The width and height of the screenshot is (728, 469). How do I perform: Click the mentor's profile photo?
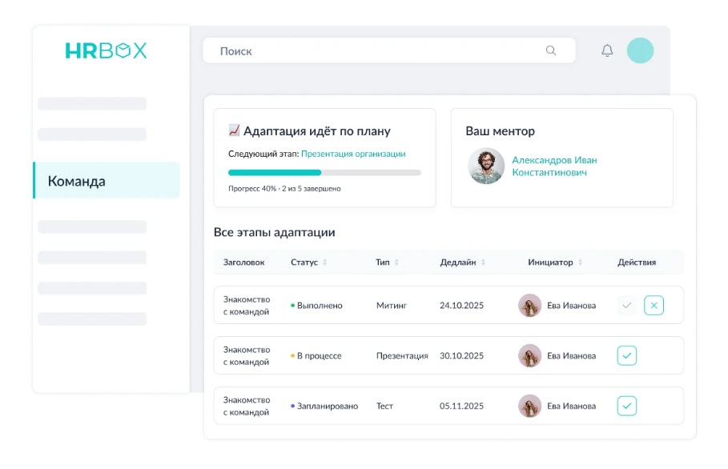click(486, 166)
